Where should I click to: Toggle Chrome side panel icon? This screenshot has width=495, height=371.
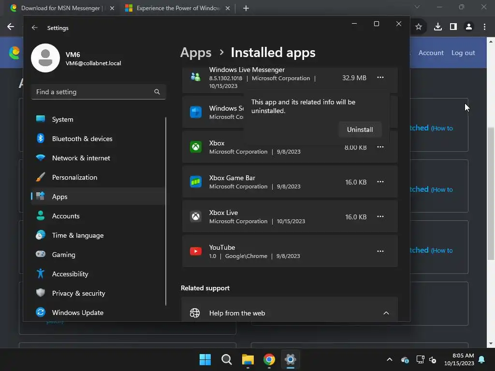click(x=453, y=27)
